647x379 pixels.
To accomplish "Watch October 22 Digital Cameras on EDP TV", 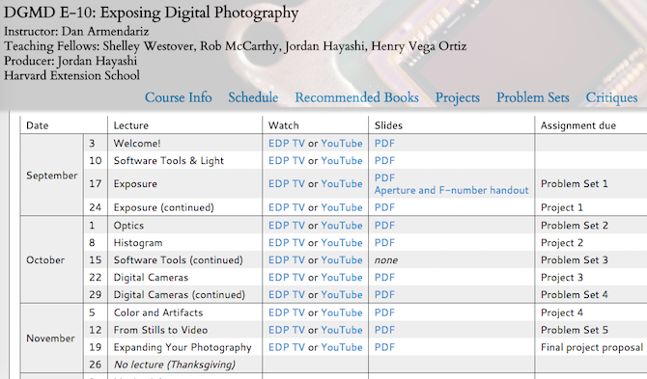I will 287,278.
